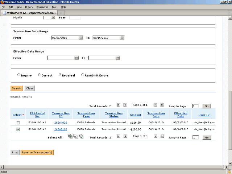Open the History menu
232x174 pixels.
pos(29,7)
